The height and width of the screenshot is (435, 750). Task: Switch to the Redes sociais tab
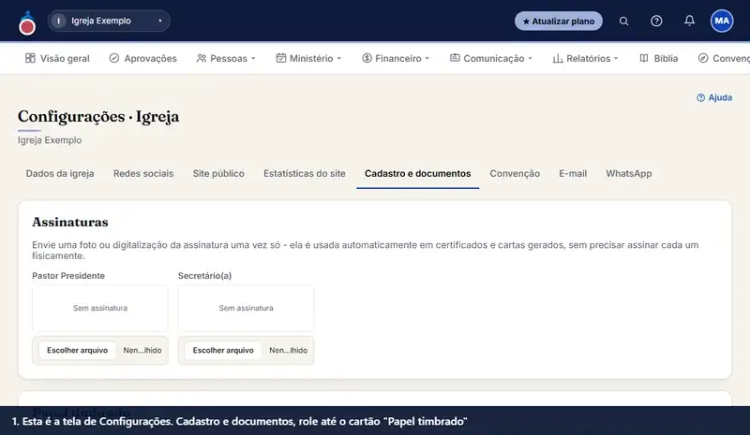tap(143, 174)
